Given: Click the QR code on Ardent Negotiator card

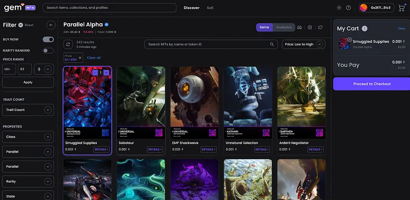Looking at the screenshot, I should 320,133.
